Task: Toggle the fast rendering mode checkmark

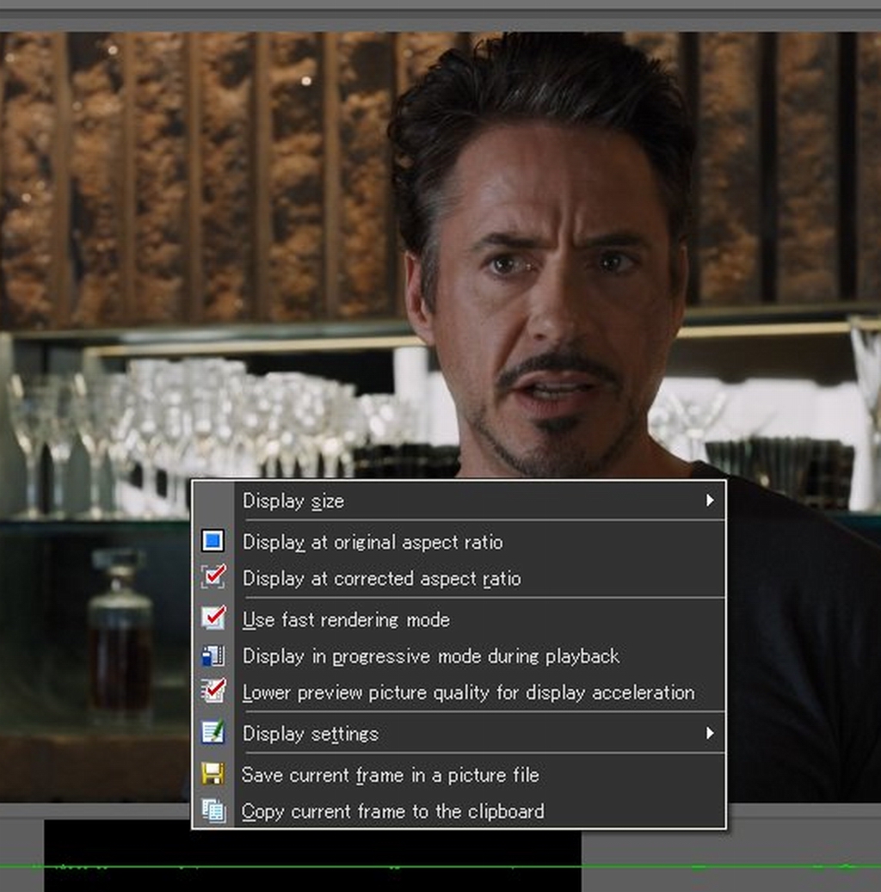Action: pyautogui.click(x=213, y=618)
